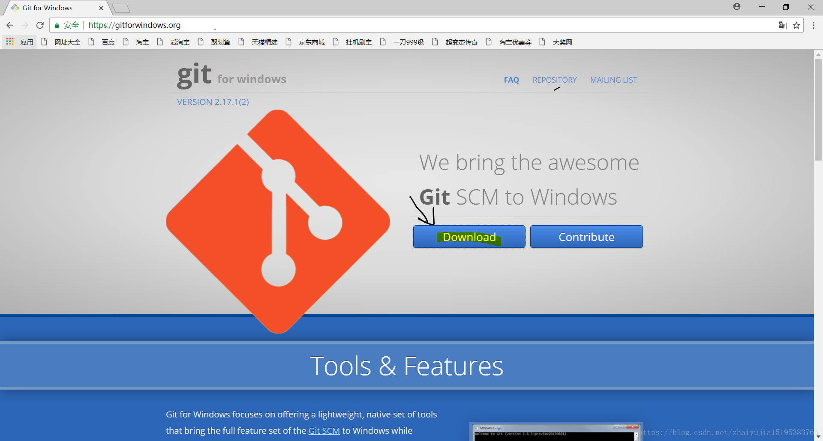Open a new tab with the blank tab button
The image size is (823, 441).
121,8
